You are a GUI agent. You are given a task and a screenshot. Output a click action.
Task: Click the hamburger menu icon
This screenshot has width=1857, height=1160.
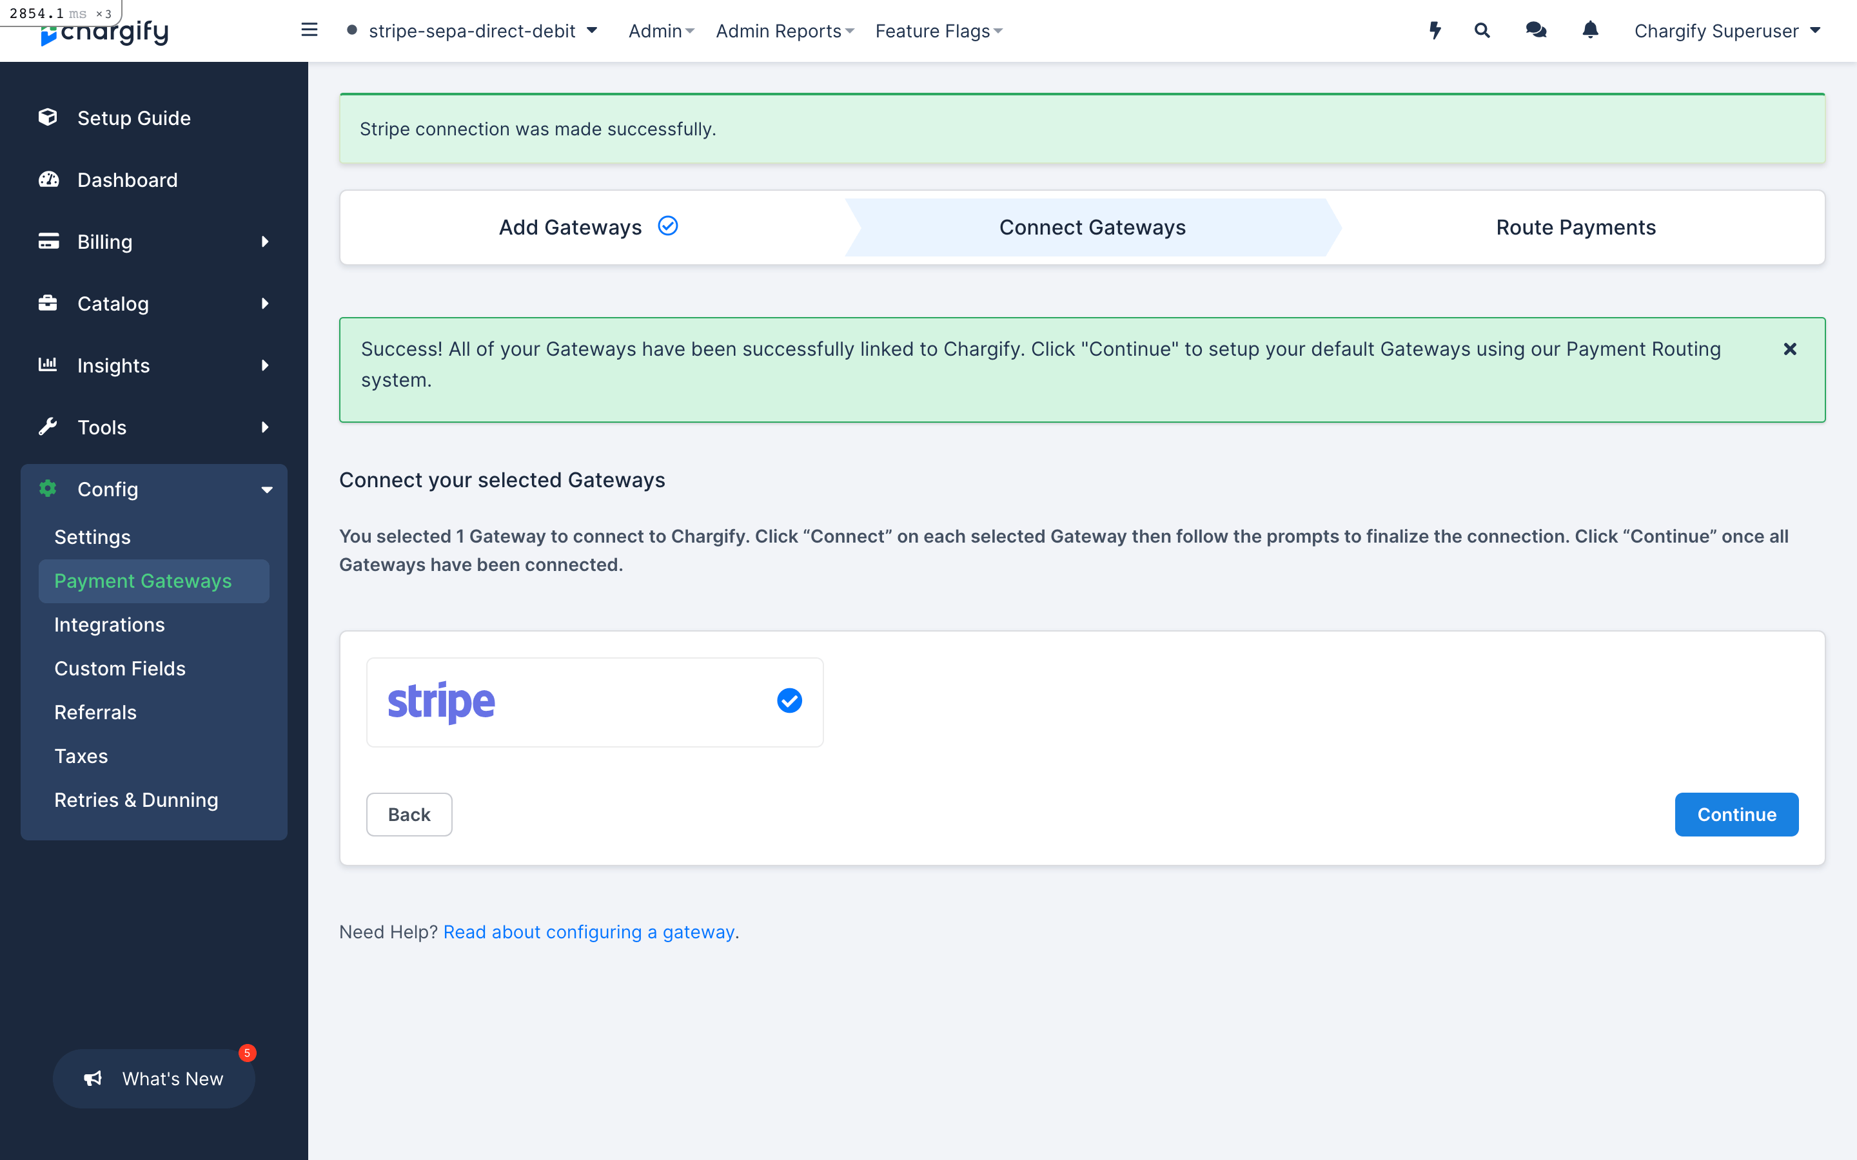[x=309, y=30]
